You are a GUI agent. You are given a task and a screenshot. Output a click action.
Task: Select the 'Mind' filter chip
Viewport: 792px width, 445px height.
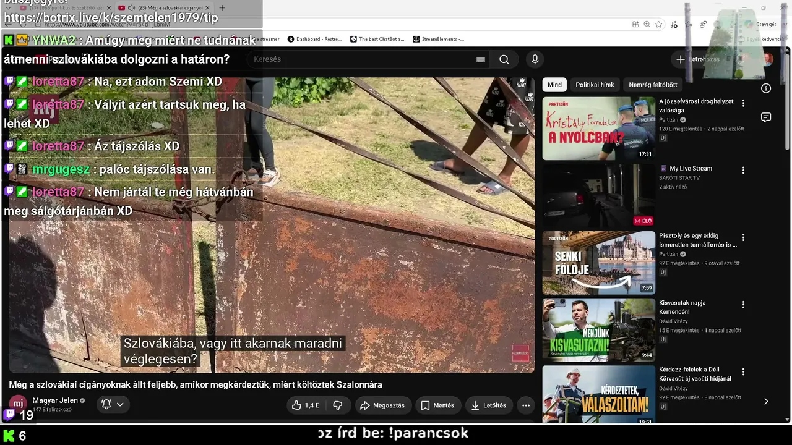pyautogui.click(x=554, y=85)
